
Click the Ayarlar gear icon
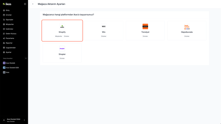pos(4,52)
